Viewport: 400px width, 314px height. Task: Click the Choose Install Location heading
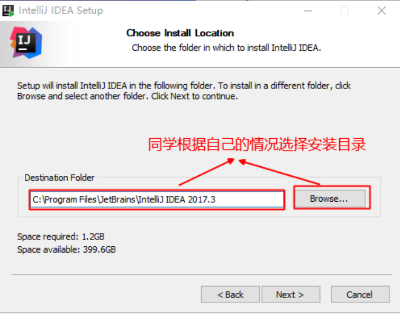(x=180, y=33)
